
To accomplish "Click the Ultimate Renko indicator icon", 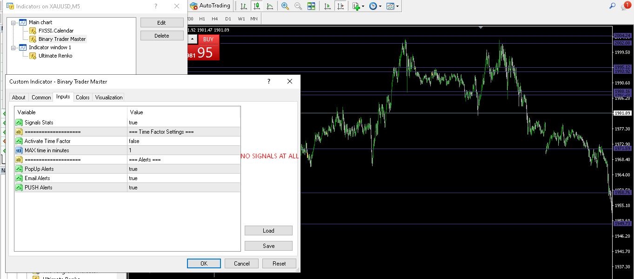I will coord(33,56).
